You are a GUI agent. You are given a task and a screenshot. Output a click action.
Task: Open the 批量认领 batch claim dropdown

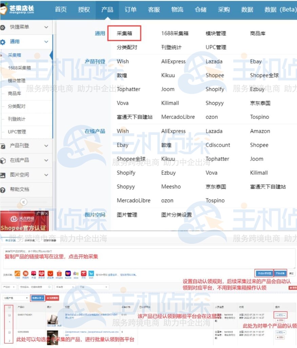(37, 298)
